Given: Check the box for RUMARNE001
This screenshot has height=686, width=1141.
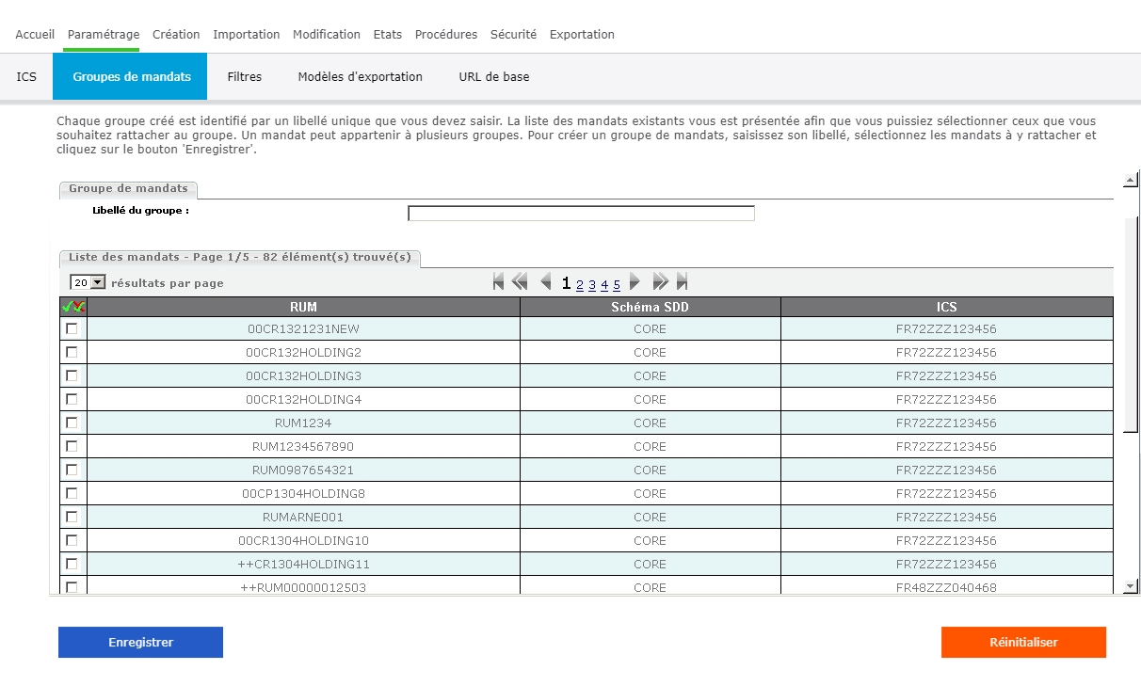Looking at the screenshot, I should click(x=72, y=517).
